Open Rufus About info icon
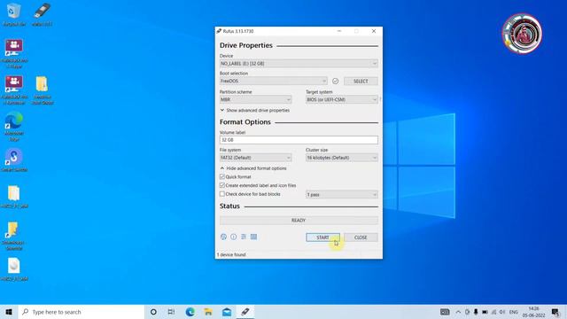The height and width of the screenshot is (319, 567). [x=234, y=237]
